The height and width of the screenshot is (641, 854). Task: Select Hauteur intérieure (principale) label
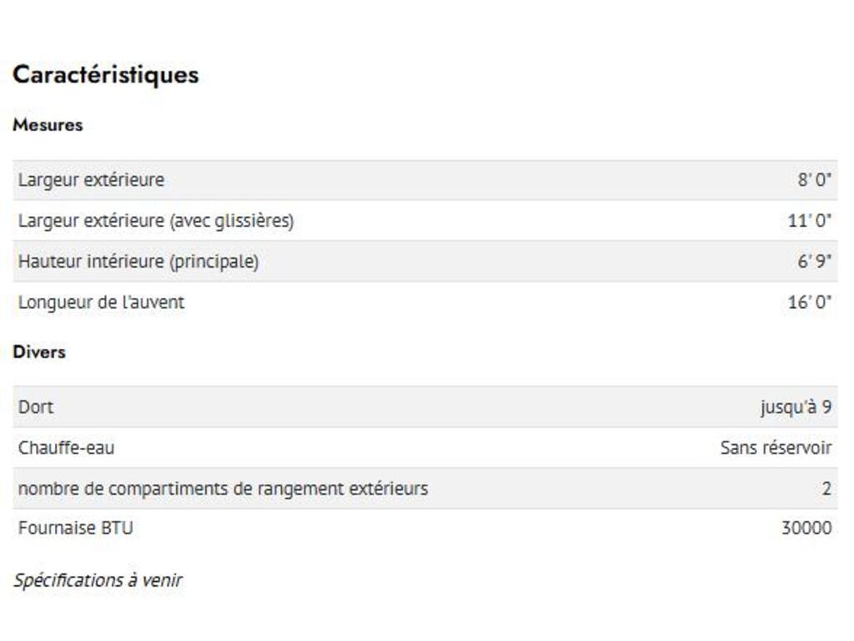pyautogui.click(x=138, y=261)
